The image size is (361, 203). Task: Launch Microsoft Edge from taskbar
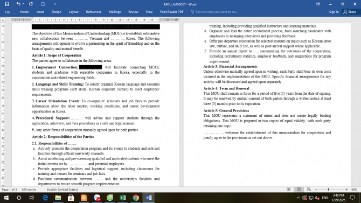click(45, 198)
